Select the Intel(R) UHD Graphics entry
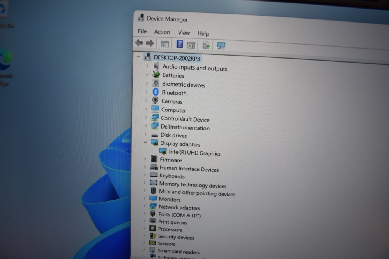This screenshot has height=259, width=389. tap(194, 153)
